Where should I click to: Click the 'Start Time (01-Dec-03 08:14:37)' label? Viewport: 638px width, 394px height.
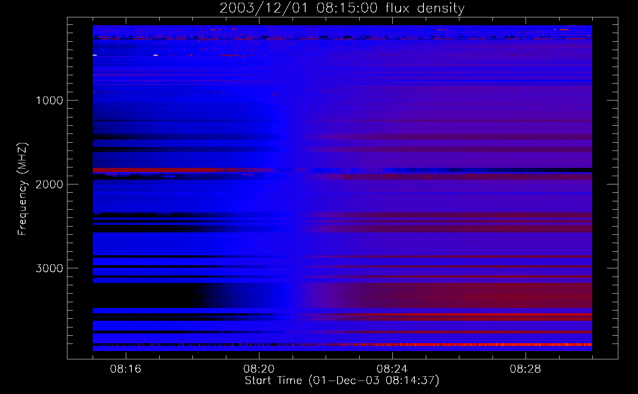[342, 381]
